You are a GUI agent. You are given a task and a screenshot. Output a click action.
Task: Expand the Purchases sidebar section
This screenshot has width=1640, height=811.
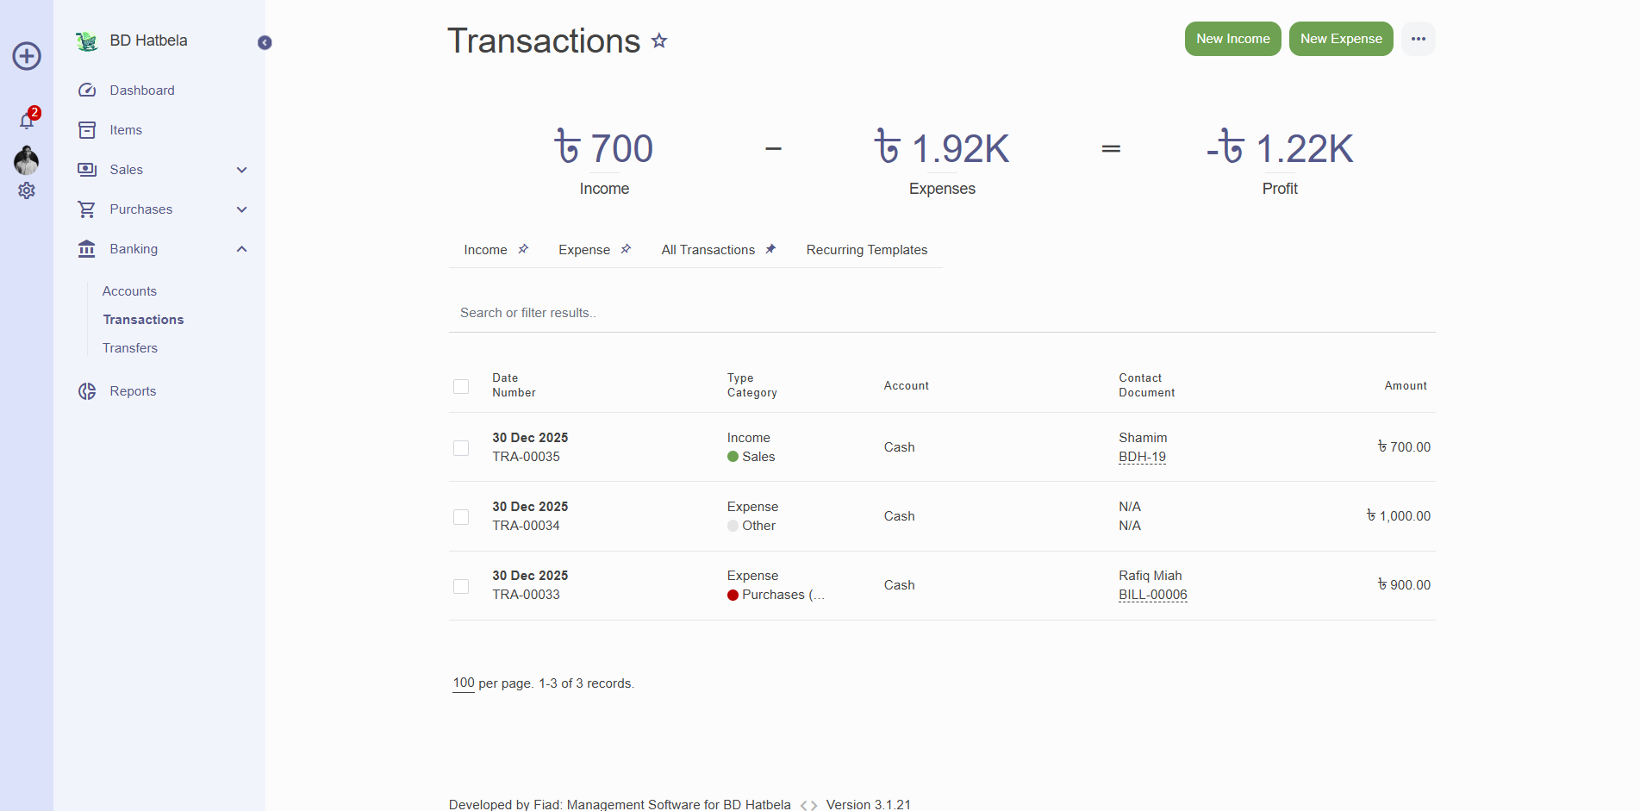(242, 209)
